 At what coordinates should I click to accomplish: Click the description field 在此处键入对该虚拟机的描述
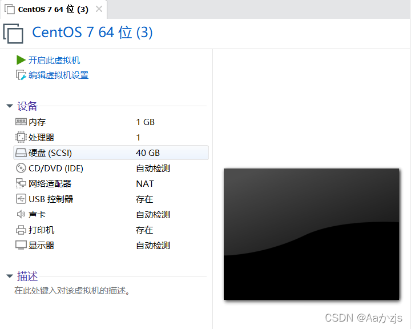point(72,290)
